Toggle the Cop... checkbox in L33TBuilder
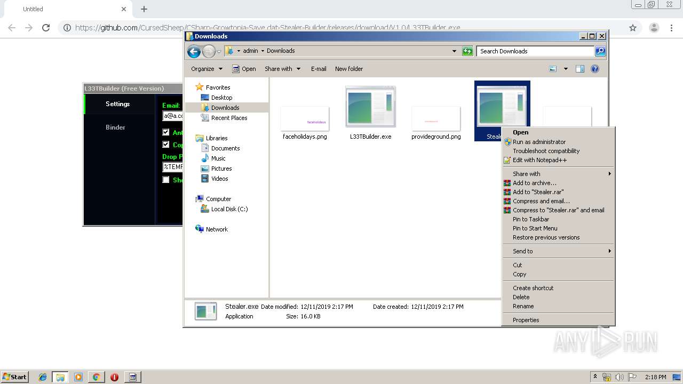 (x=166, y=145)
